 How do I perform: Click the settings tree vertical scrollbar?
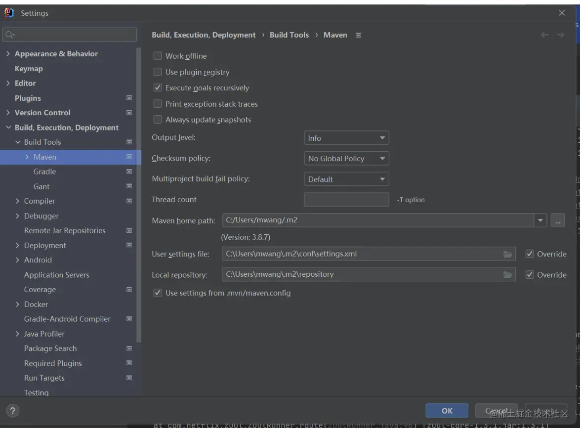click(138, 195)
